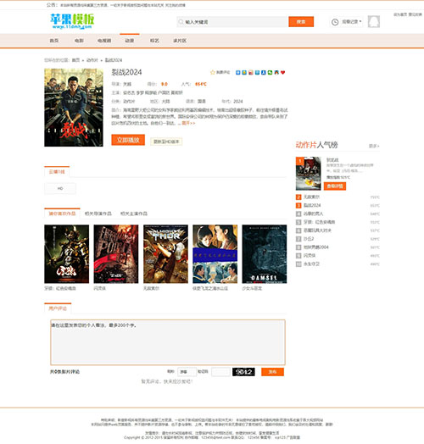
Task: Click the orange search button
Action: pos(301,22)
